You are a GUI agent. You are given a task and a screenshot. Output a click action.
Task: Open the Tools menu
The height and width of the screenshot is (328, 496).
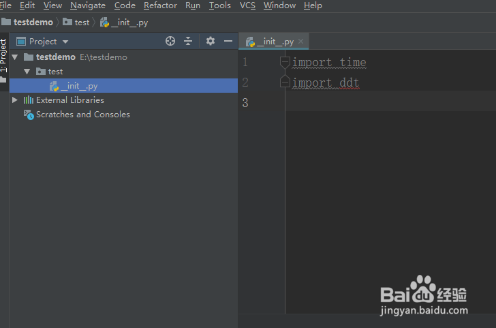pyautogui.click(x=219, y=5)
